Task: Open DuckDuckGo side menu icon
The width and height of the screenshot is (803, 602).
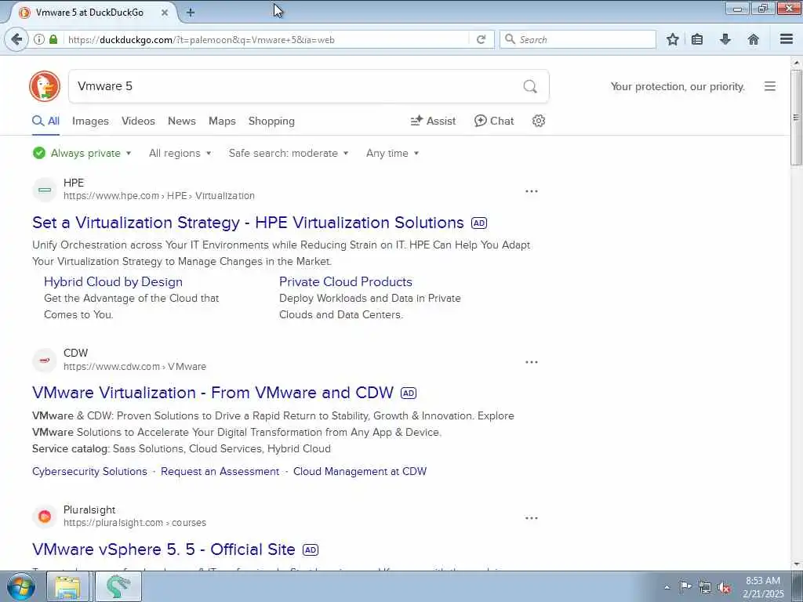Action: click(x=770, y=86)
